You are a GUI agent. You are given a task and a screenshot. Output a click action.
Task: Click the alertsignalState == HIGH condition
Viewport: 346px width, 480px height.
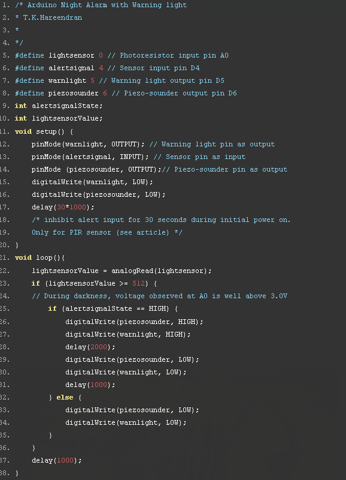tap(116, 308)
